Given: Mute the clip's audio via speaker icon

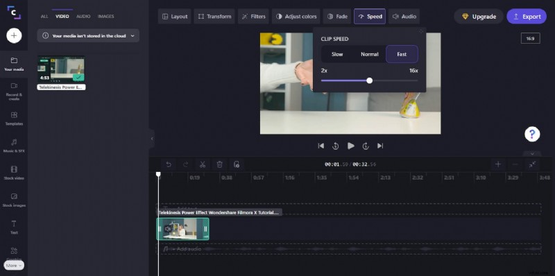Looking at the screenshot, I should pos(168,229).
